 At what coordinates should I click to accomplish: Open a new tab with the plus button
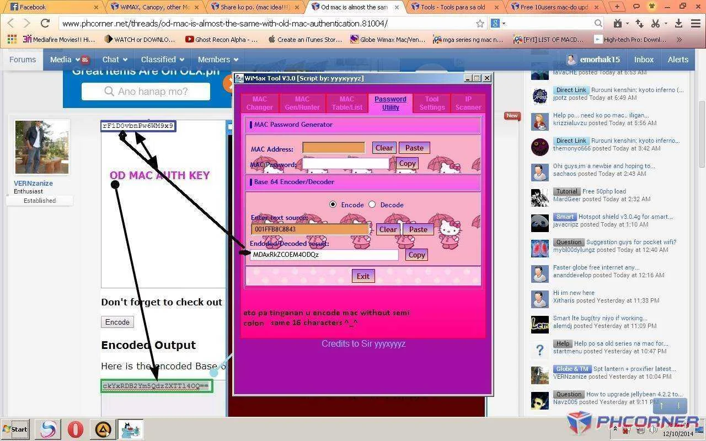coord(617,7)
